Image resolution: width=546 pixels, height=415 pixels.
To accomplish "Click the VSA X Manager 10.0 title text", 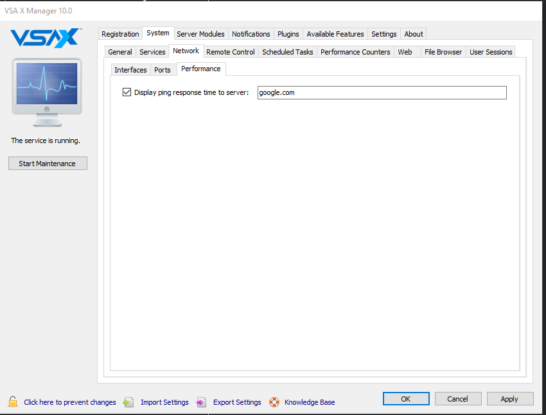I will (39, 11).
